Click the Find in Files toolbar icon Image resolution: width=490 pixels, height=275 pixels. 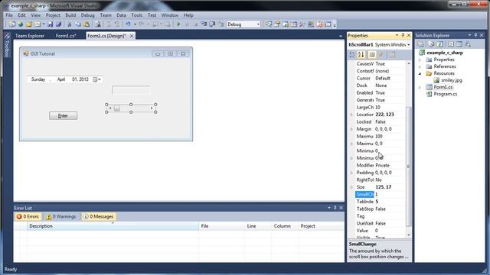(98, 24)
